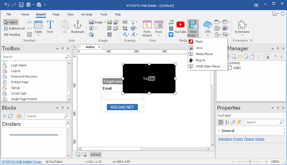Click the lightning bolt events icon
Screen dimensions: 287x165
[239, 122]
